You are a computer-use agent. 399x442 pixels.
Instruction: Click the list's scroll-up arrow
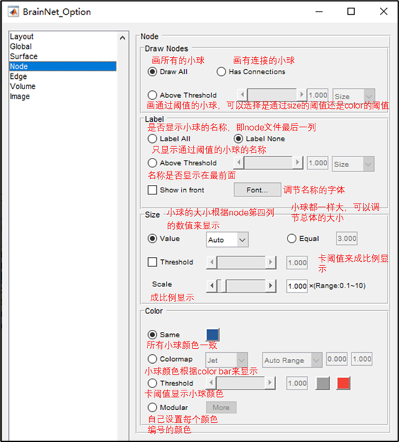pyautogui.click(x=122, y=38)
